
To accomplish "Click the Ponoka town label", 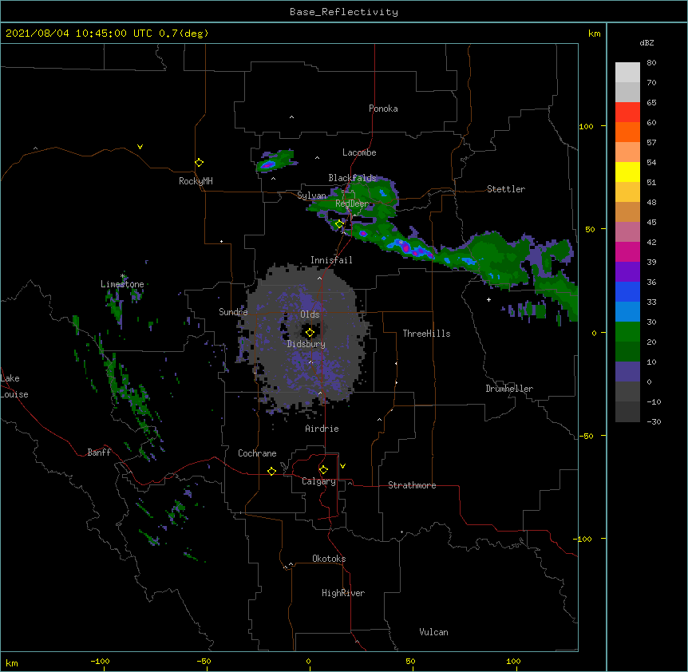I will coord(383,109).
